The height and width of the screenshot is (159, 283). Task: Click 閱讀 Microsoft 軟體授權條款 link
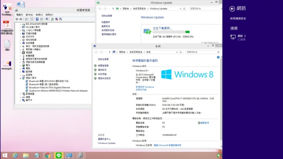tap(167, 145)
